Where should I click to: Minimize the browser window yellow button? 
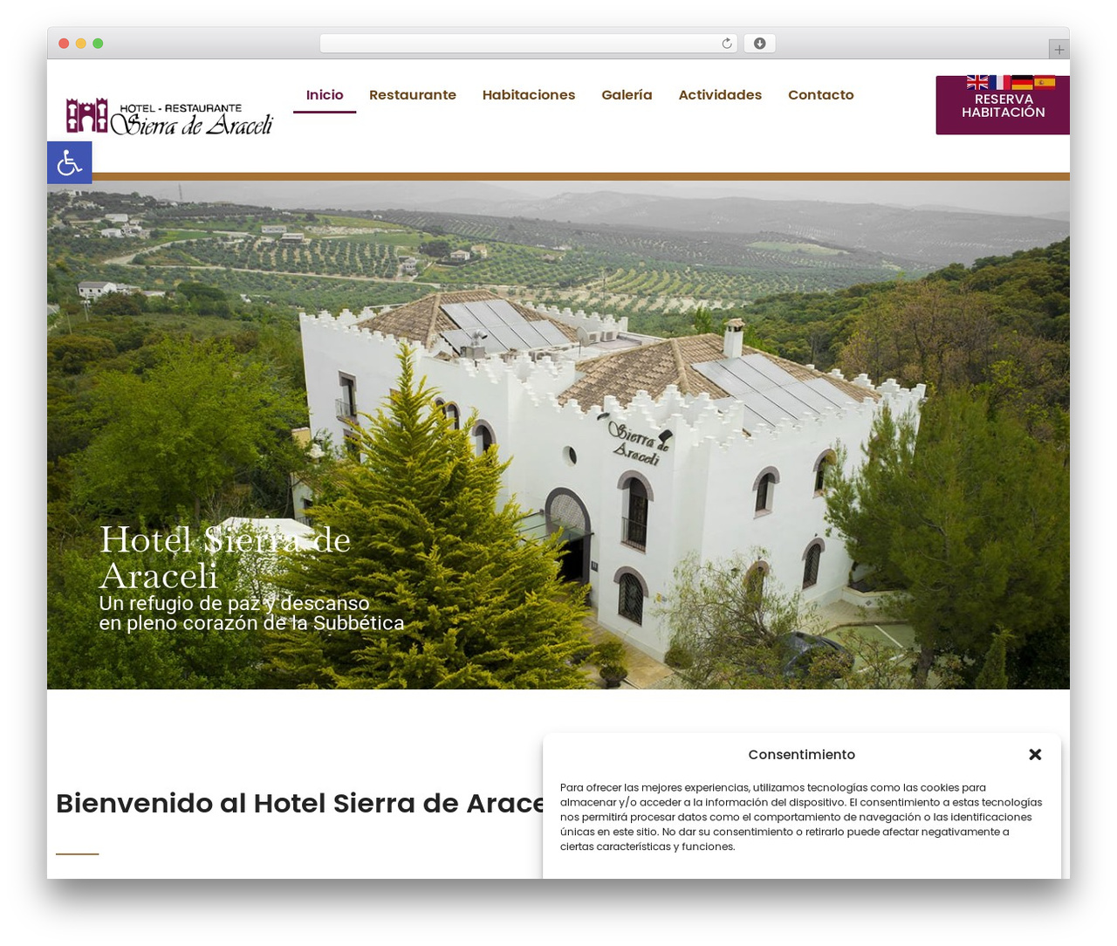tap(81, 44)
